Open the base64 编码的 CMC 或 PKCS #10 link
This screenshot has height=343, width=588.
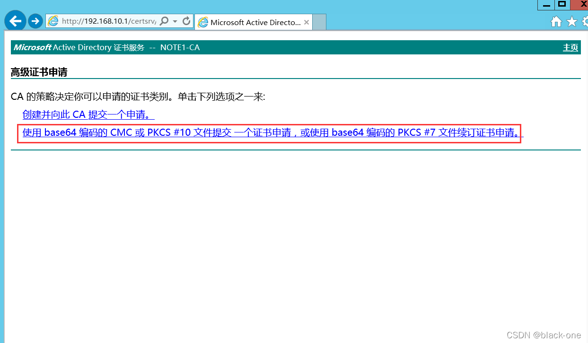273,132
